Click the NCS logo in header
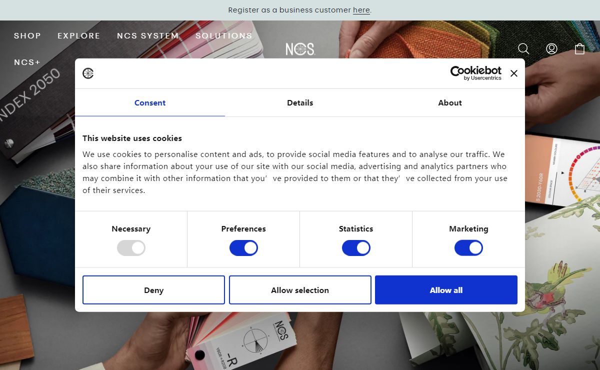 [300, 49]
